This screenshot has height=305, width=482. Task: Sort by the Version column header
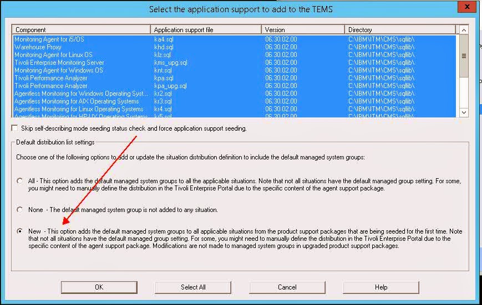303,30
